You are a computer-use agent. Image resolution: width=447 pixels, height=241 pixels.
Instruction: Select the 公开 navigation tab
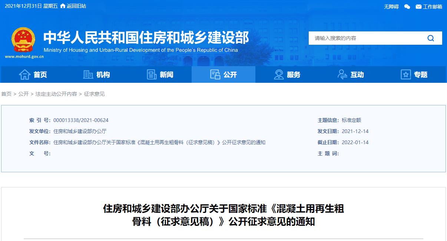point(223,75)
